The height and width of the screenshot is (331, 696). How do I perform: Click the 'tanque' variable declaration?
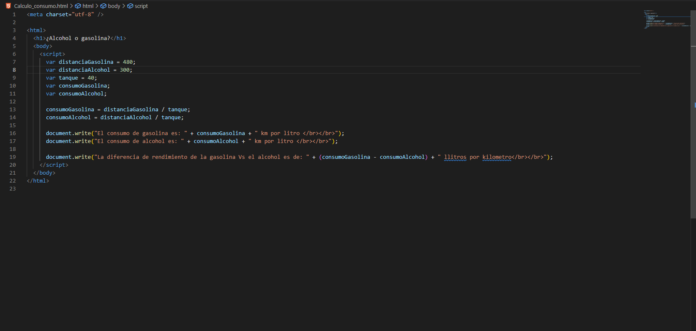[68, 78]
